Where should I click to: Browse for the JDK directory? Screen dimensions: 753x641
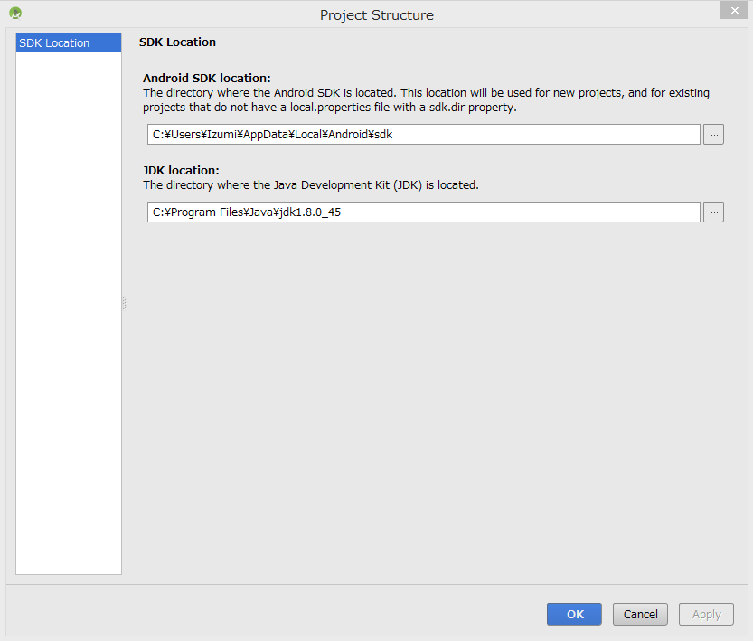coord(713,212)
